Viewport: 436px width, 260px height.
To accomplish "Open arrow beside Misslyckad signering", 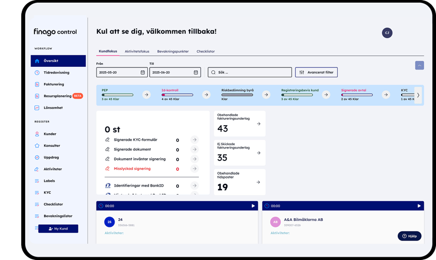I will click(195, 169).
